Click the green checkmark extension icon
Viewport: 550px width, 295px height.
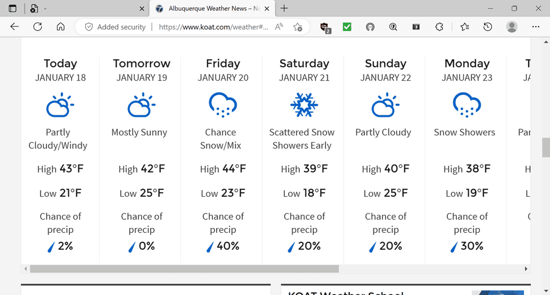point(347,27)
